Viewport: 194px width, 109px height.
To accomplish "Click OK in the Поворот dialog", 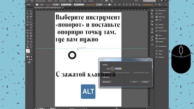I will tap(134, 82).
